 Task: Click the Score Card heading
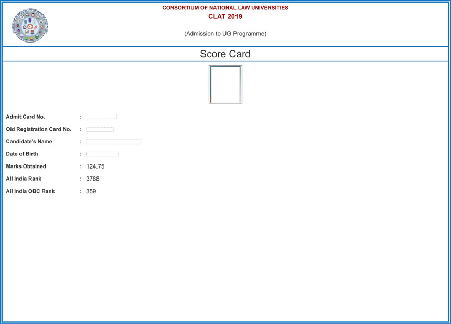tap(225, 54)
